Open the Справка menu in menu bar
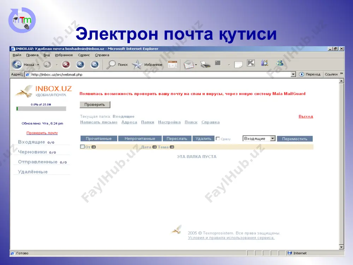Image resolution: width=353 pixels, height=265 pixels. tap(102, 55)
